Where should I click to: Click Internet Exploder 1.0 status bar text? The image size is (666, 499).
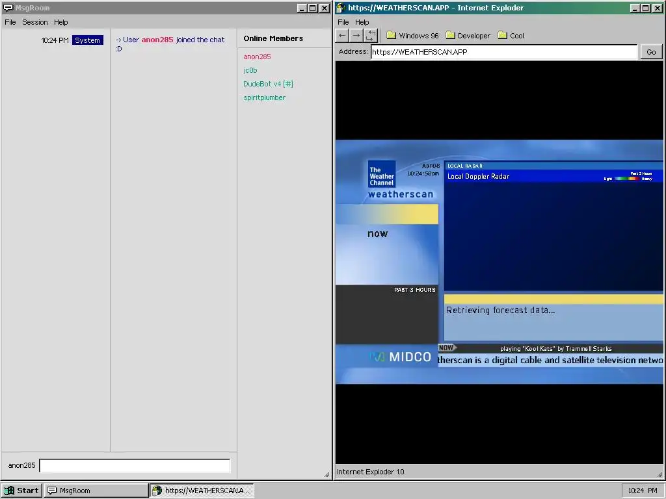[370, 472]
